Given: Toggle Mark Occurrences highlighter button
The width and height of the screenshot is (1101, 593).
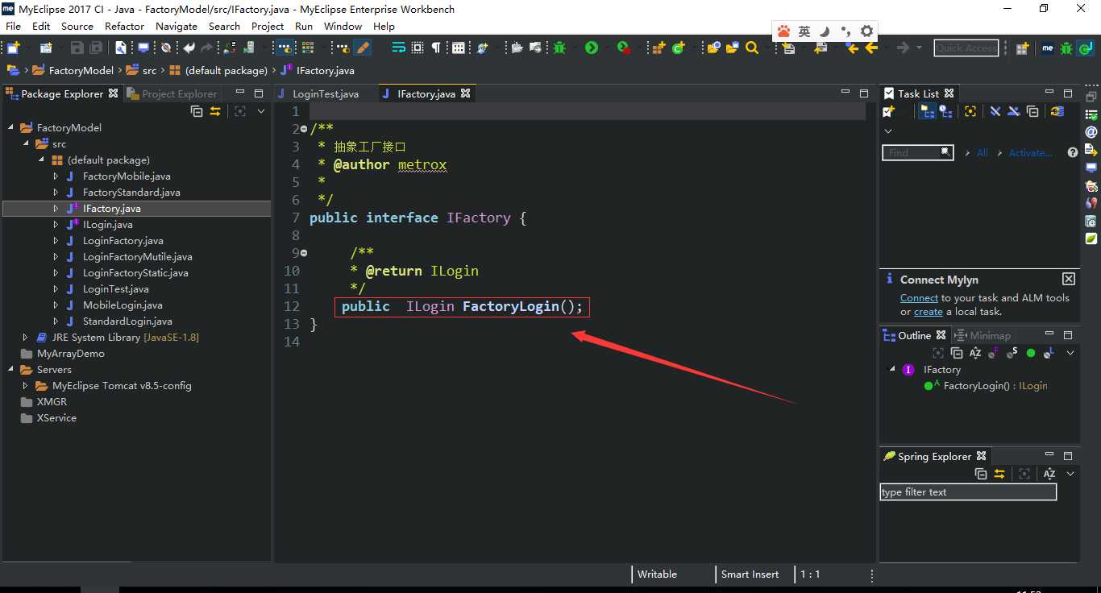Looking at the screenshot, I should click(362, 48).
